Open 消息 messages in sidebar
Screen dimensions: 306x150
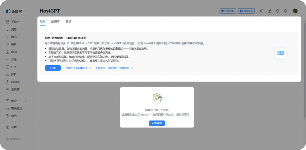14,29
